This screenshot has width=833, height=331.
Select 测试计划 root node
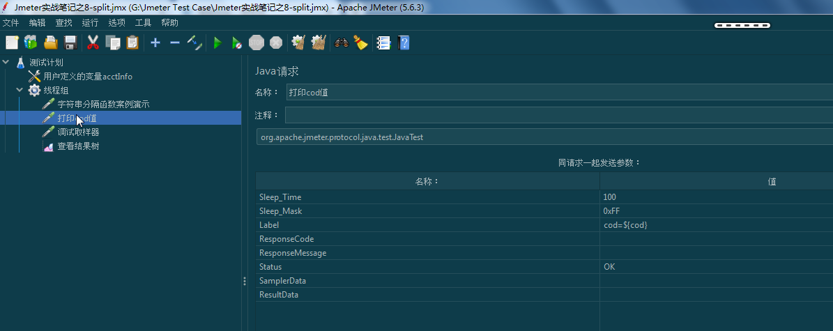(46, 62)
